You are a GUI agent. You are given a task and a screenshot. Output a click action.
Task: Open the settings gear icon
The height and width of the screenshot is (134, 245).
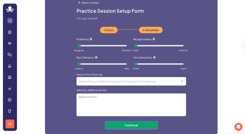10,100
